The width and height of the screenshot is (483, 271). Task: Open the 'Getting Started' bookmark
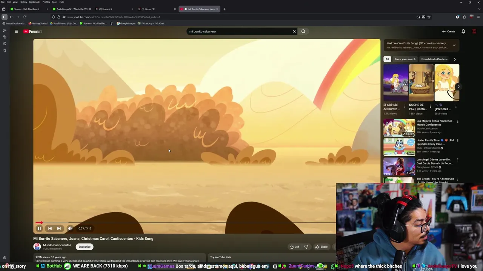(38, 23)
